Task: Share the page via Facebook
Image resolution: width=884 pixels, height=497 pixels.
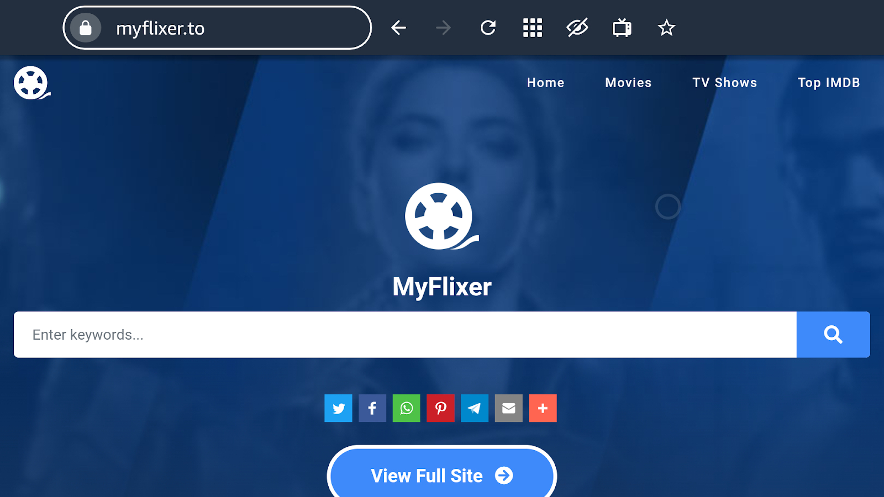Action: tap(372, 408)
